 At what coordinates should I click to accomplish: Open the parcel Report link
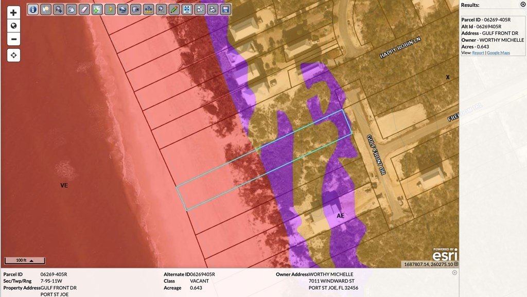coord(478,53)
